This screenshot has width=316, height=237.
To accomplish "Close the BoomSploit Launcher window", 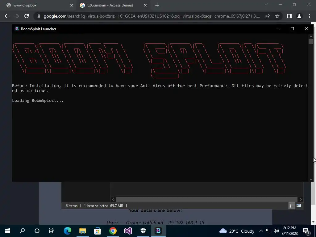I will (x=306, y=29).
